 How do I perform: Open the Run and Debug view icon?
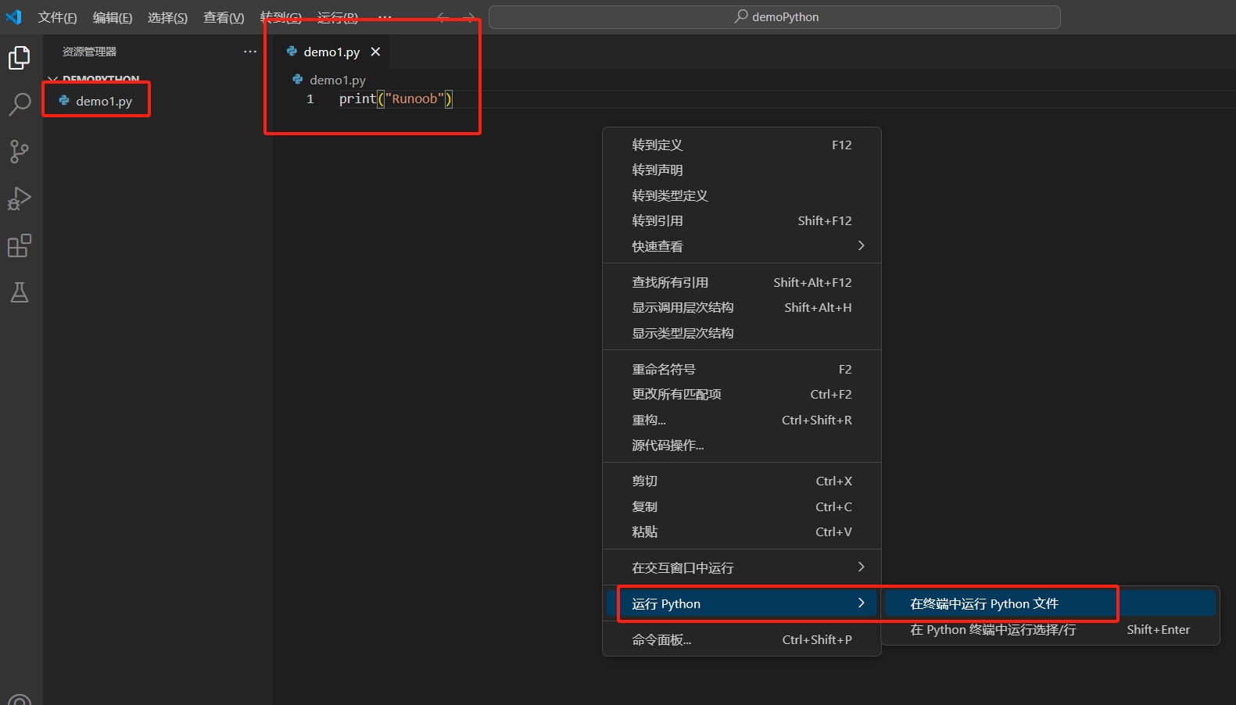click(x=20, y=199)
